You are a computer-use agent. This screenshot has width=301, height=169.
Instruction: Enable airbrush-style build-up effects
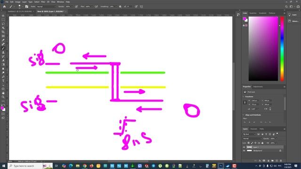pyautogui.click(x=96, y=7)
